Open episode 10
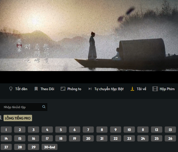This screenshot has width=178, height=152. (x=129, y=130)
